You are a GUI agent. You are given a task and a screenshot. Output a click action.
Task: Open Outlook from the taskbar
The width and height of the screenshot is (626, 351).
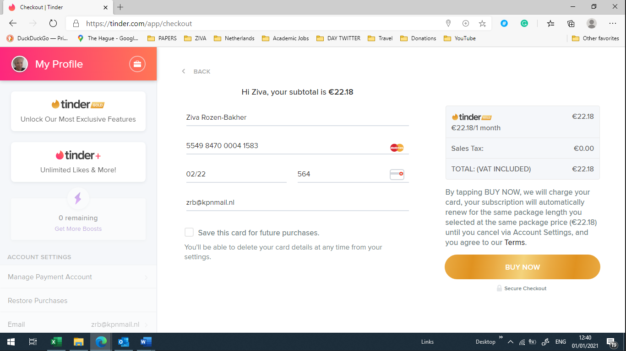click(124, 342)
